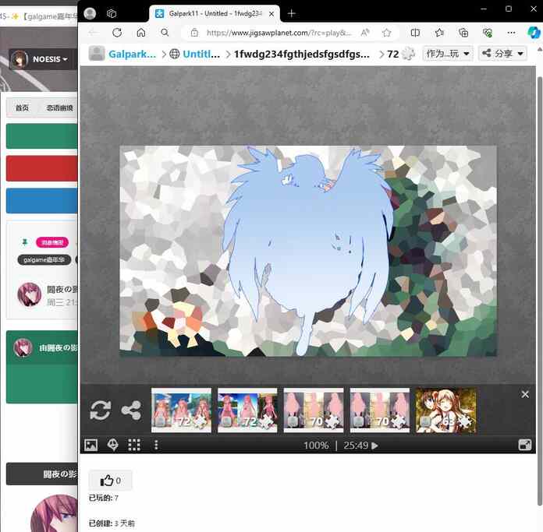The width and height of the screenshot is (543, 532).
Task: Open split screen view icon
Action: click(x=415, y=33)
